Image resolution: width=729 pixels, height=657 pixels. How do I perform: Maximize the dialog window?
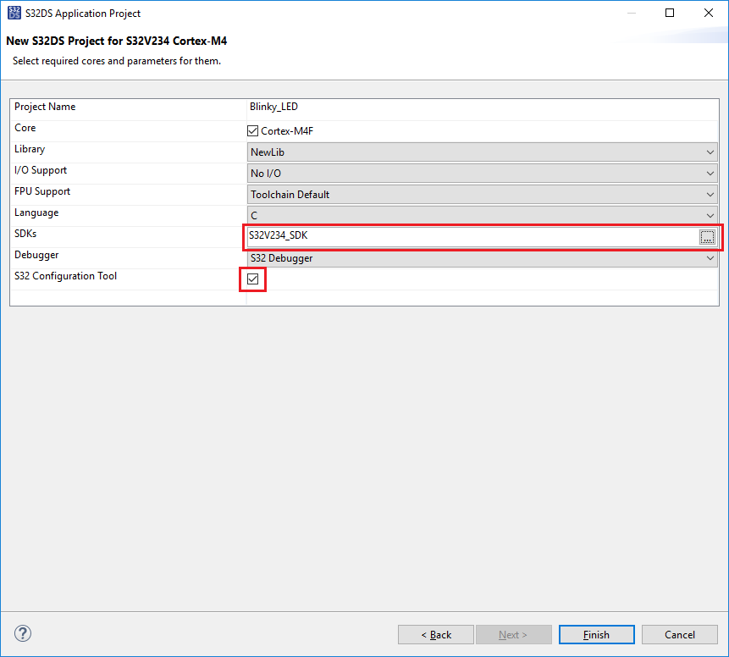tap(670, 13)
